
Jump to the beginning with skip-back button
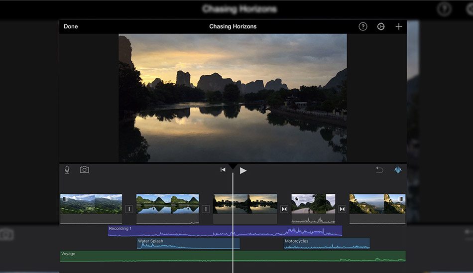pos(223,170)
